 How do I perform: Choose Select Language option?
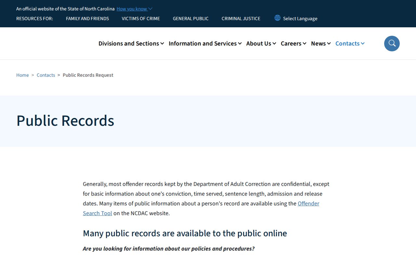point(300,19)
